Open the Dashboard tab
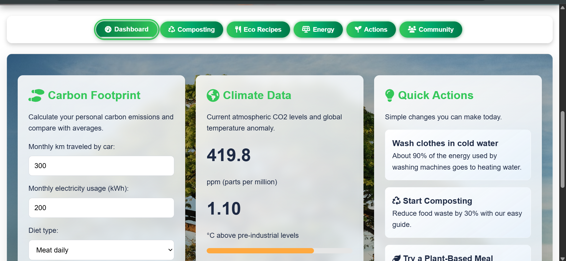This screenshot has width=566, height=261. 127,29
